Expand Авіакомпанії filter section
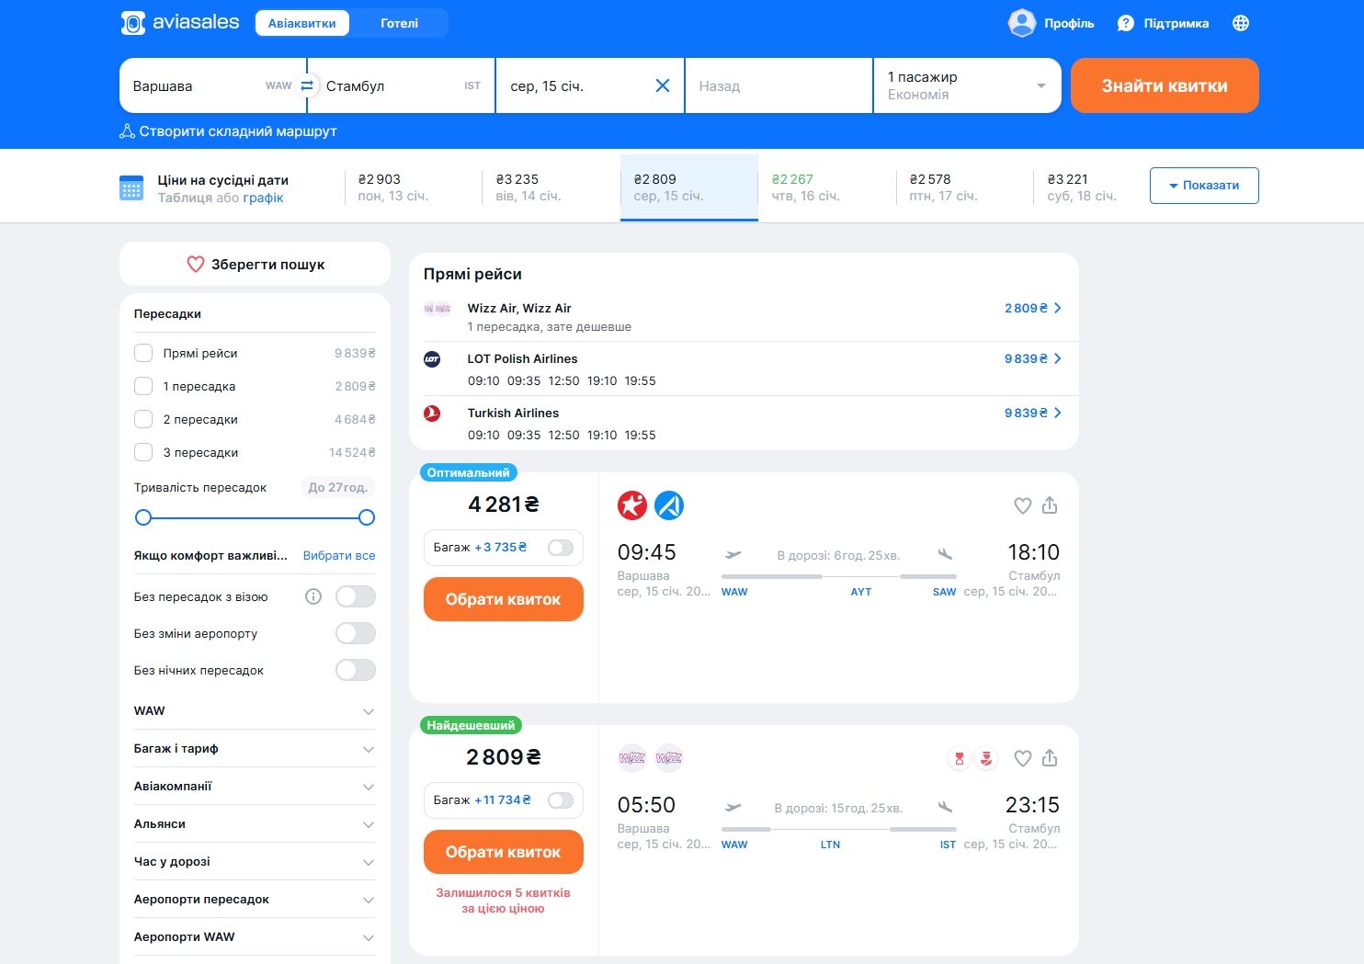 (x=255, y=787)
